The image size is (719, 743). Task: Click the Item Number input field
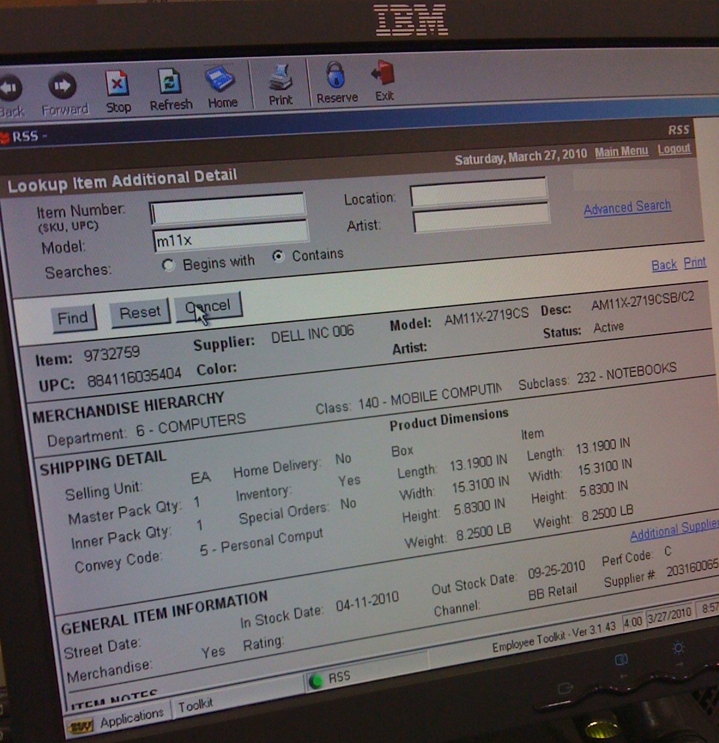pos(228,210)
